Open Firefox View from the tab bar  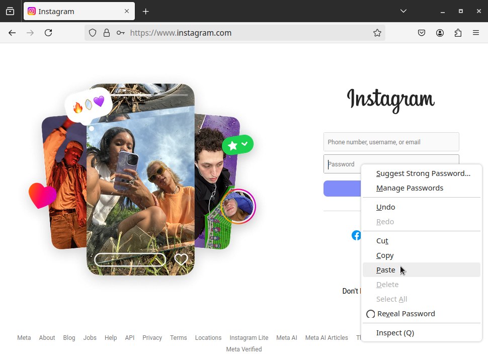pyautogui.click(x=10, y=12)
